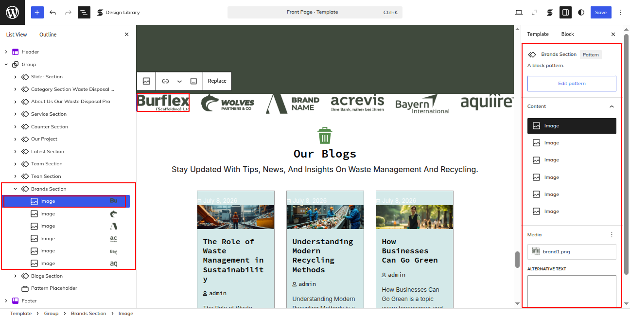
Task: Select the Our Project pattern
Action: click(44, 139)
